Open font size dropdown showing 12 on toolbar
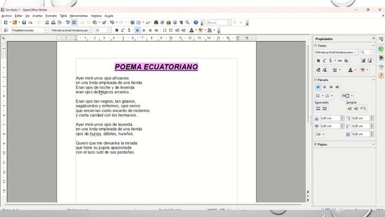This screenshot has height=217, width=385. pyautogui.click(x=109, y=30)
